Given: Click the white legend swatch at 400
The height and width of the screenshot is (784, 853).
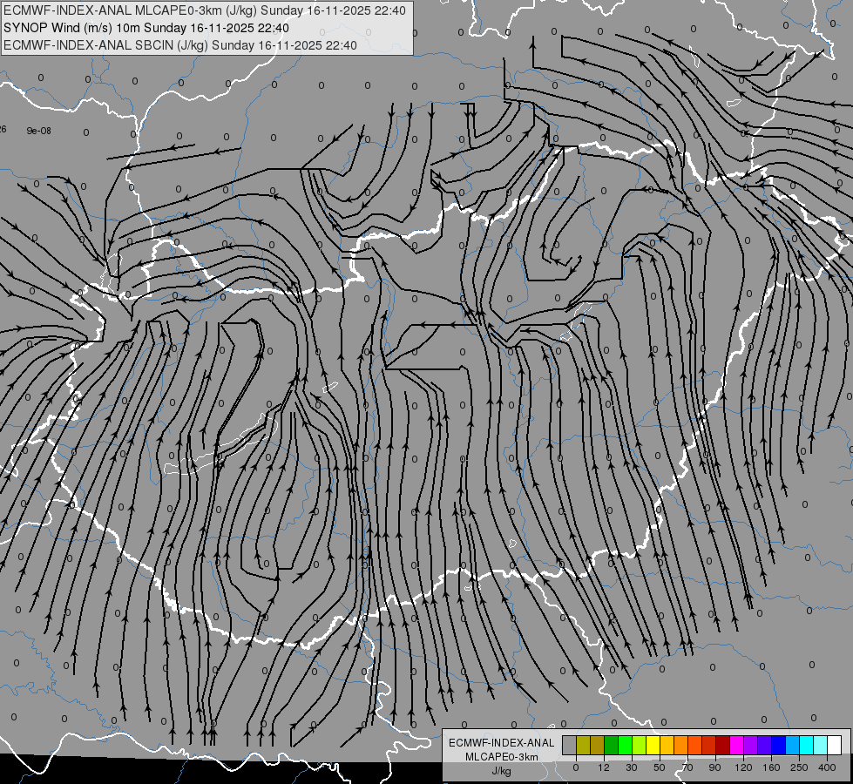Looking at the screenshot, I should [x=834, y=745].
